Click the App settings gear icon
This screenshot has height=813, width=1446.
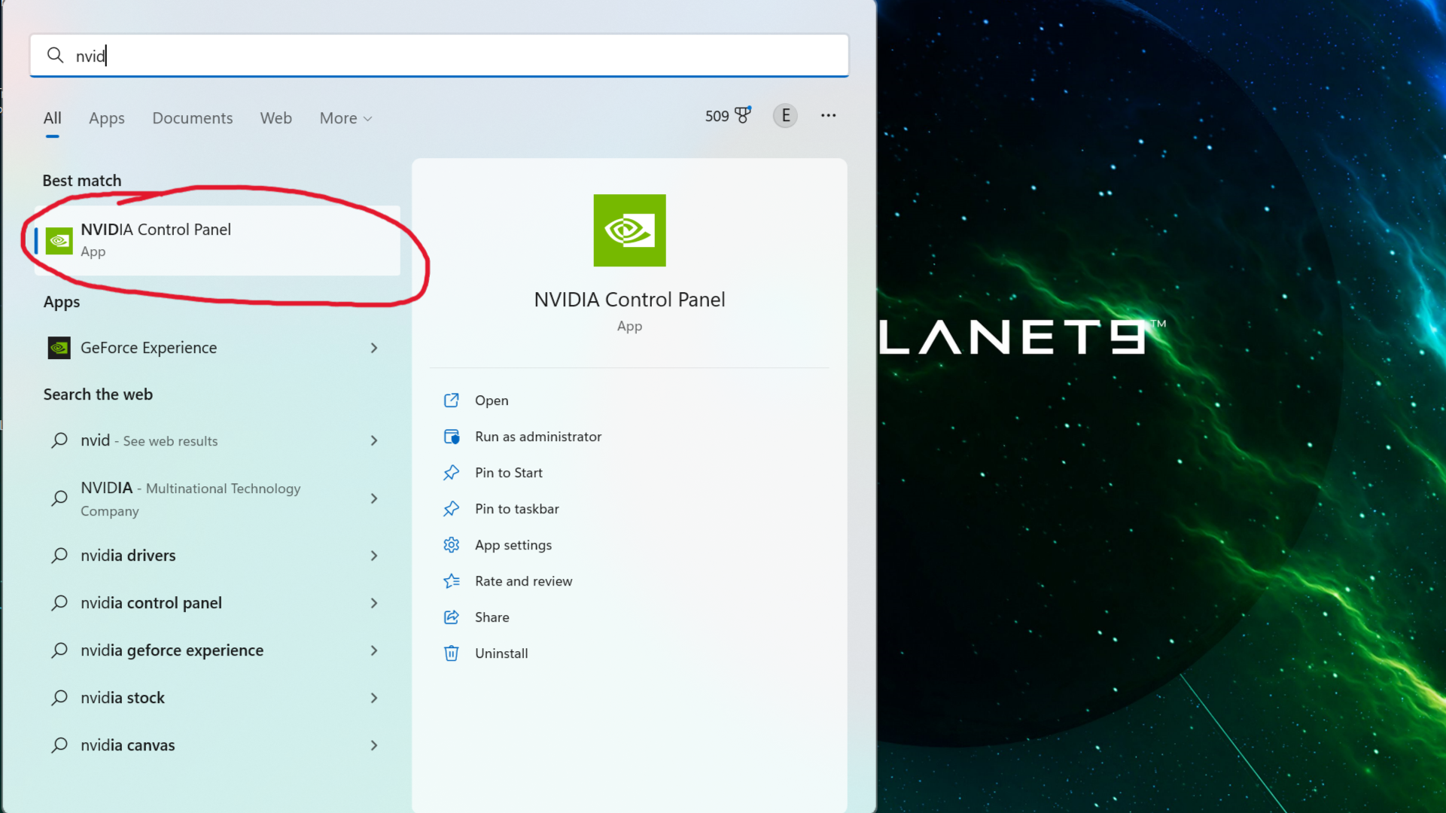[452, 545]
